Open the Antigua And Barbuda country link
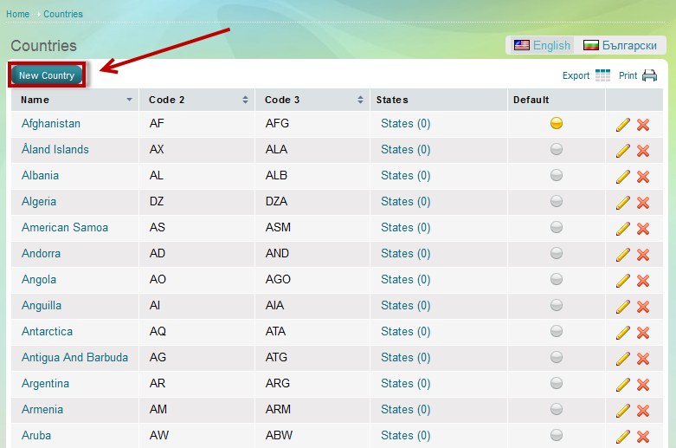Screen dimensions: 676x448 coord(74,358)
